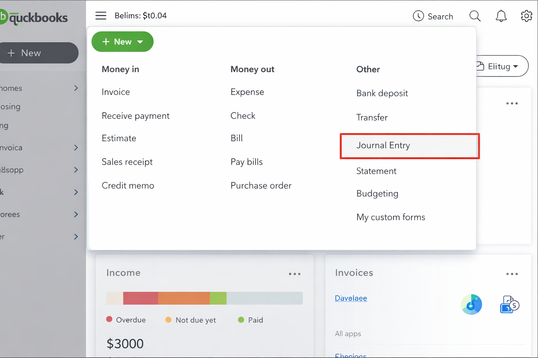Open the Davelaee link
Image resolution: width=538 pixels, height=358 pixels.
click(x=351, y=298)
